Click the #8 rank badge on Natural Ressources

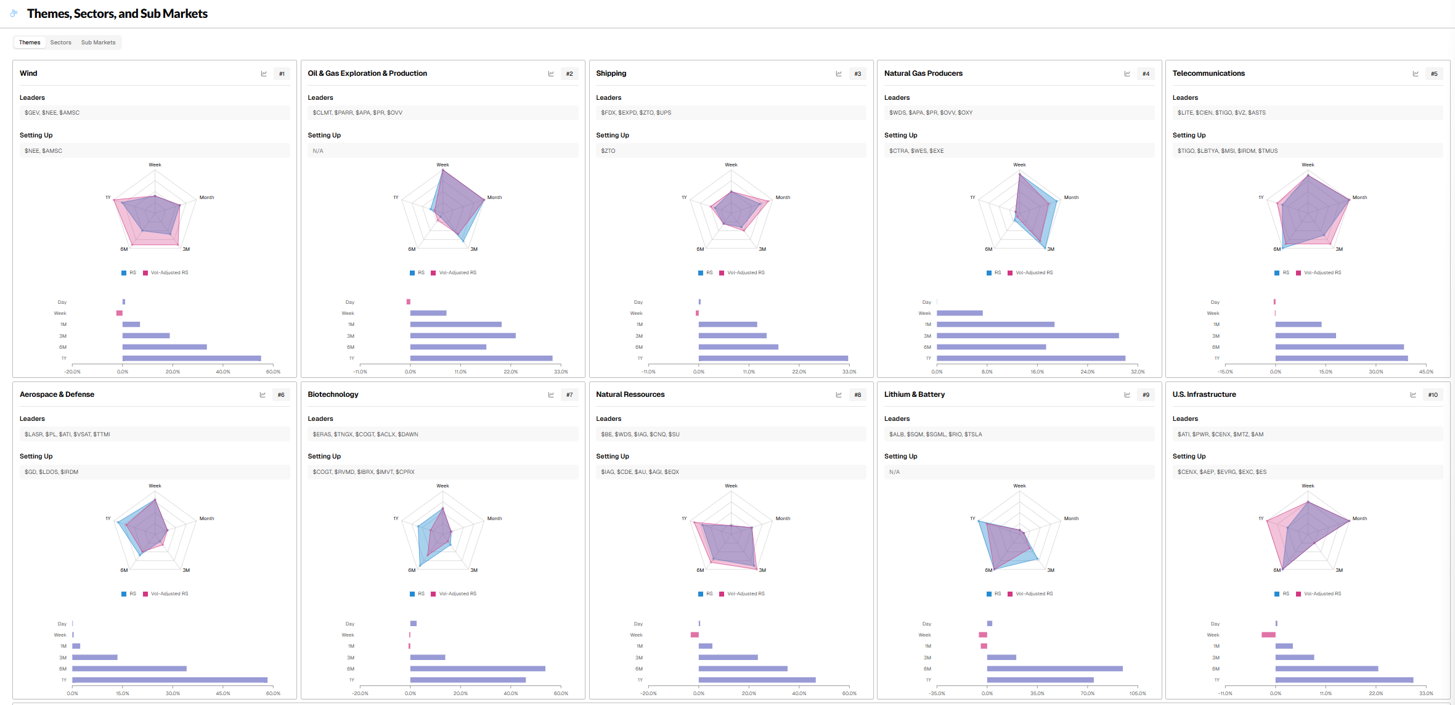(858, 395)
